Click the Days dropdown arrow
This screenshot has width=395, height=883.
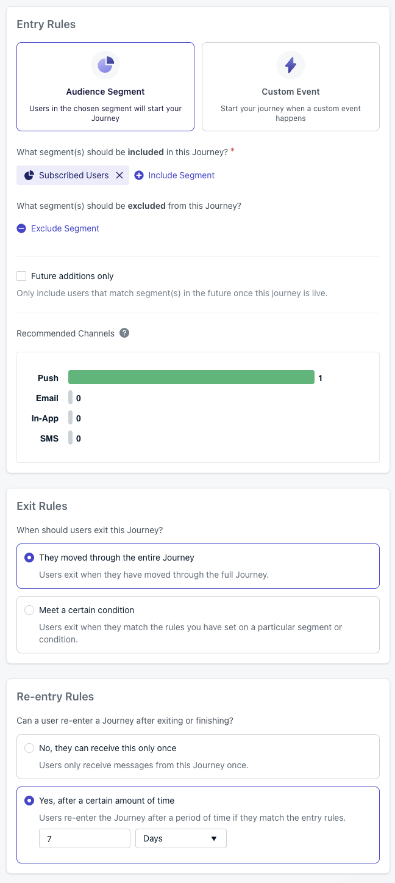coord(213,838)
